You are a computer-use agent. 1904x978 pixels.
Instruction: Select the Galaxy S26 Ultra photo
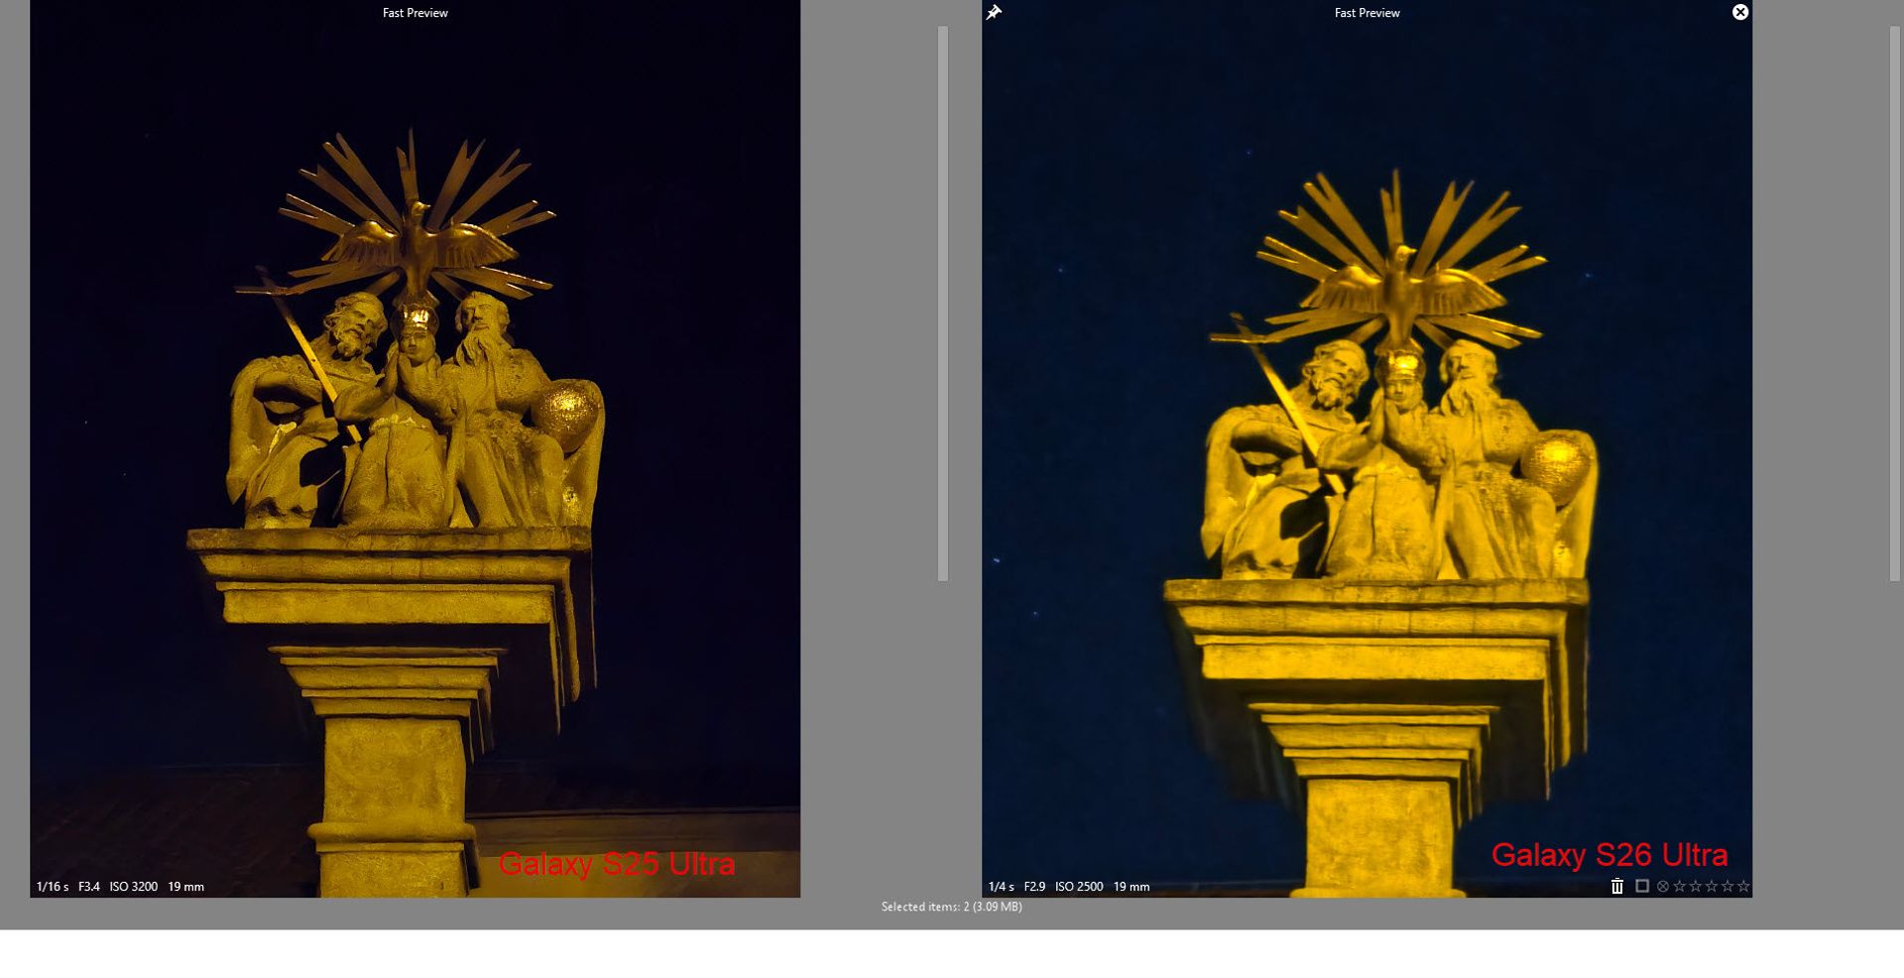1367,446
